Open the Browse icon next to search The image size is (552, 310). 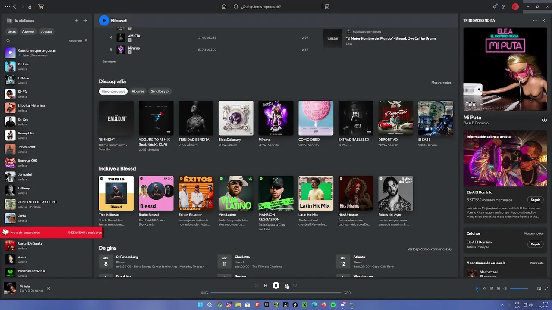pos(327,7)
